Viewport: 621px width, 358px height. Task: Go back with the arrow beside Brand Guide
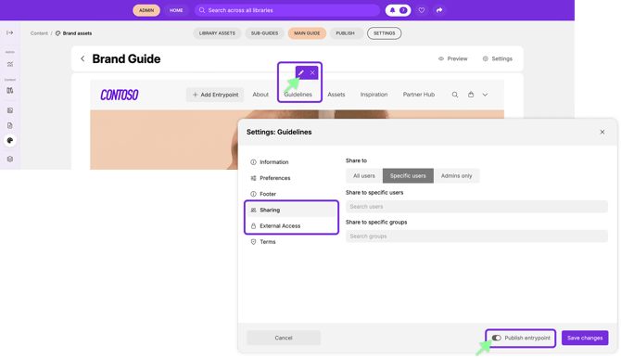coord(82,58)
